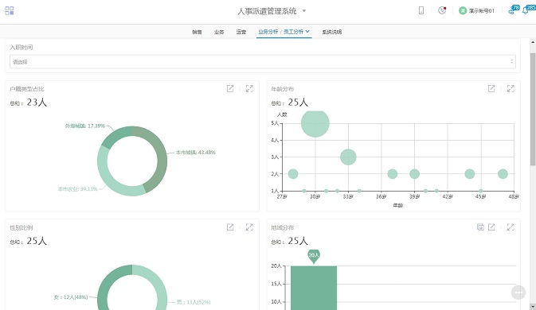Click the 20人 marker pin above the bar
The height and width of the screenshot is (310, 536).
[314, 256]
